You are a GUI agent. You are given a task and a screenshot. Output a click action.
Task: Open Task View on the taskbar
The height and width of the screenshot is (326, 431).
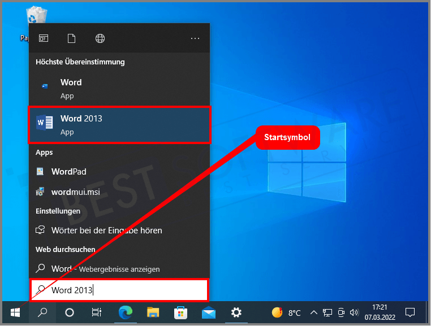click(97, 312)
